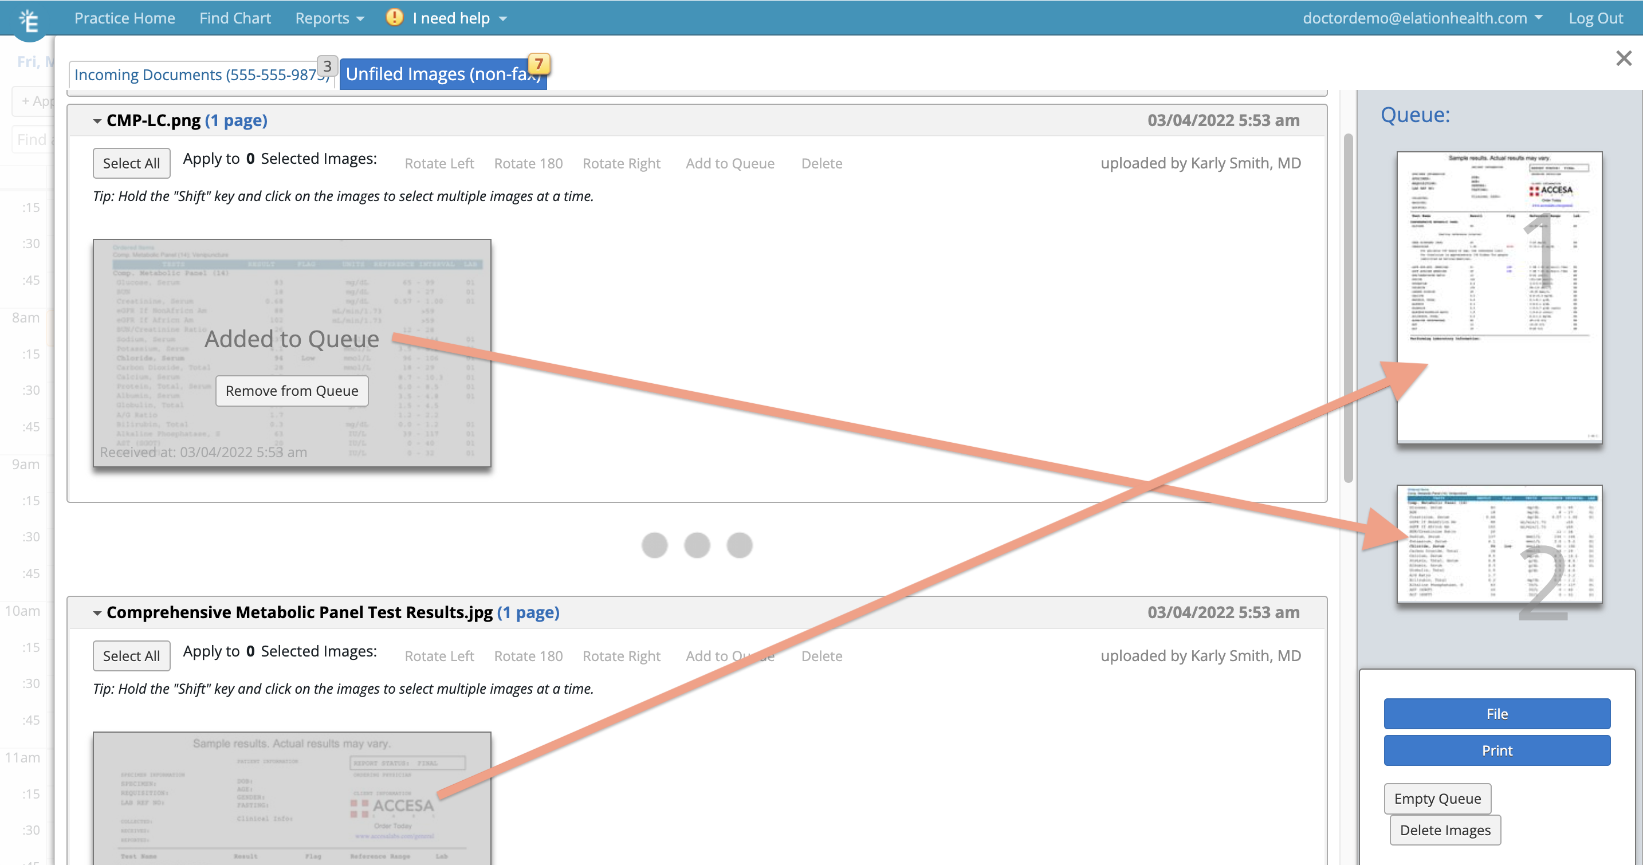Click Remove from Queue button

pos(291,390)
